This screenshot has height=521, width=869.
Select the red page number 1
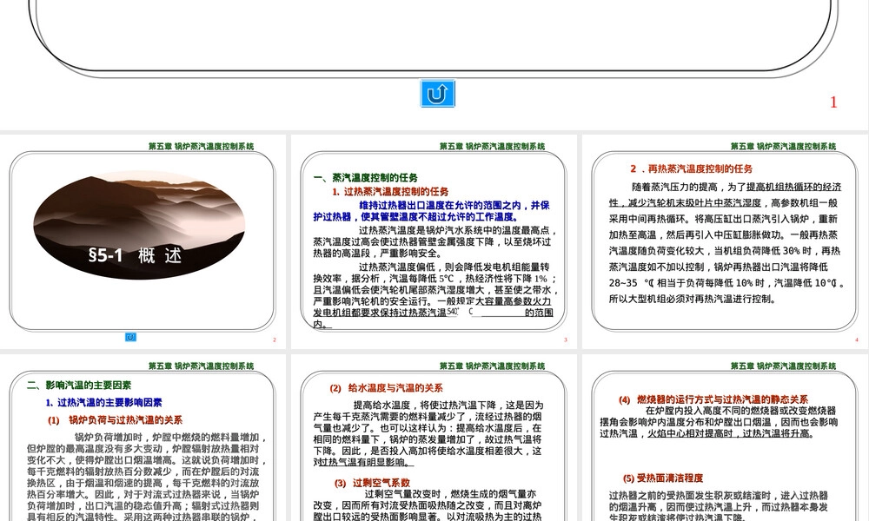(x=833, y=102)
